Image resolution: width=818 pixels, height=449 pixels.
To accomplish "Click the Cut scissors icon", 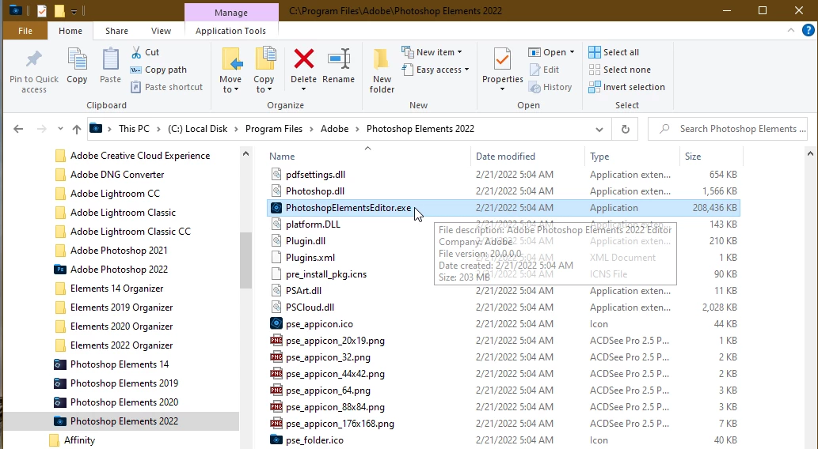I will pos(136,52).
